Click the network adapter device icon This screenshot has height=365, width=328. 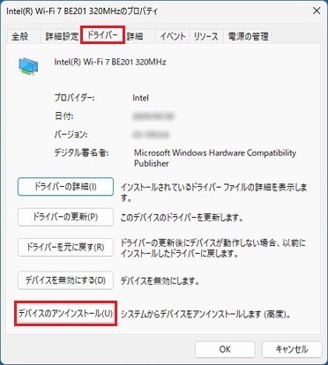click(x=28, y=66)
